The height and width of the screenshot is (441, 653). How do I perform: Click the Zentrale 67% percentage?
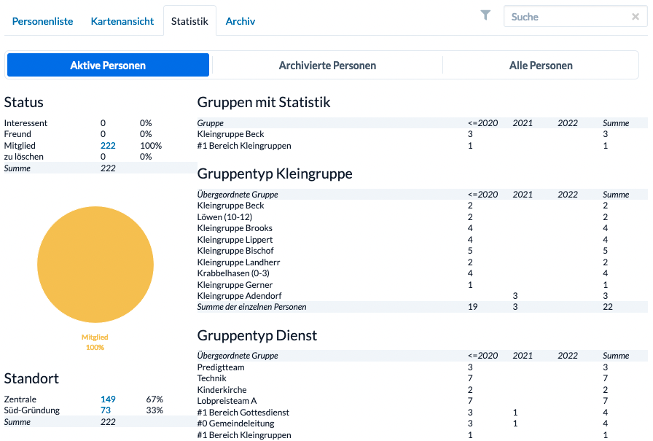coord(154,399)
